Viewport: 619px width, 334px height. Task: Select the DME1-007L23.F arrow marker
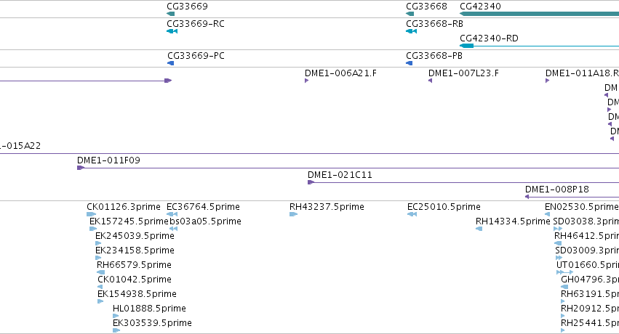point(431,81)
